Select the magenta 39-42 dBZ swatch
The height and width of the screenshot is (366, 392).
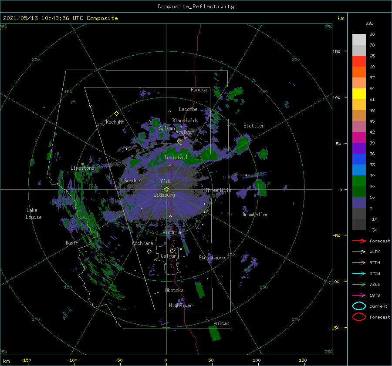359,138
